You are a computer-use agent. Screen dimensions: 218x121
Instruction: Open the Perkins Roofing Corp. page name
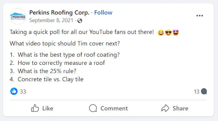(59, 13)
